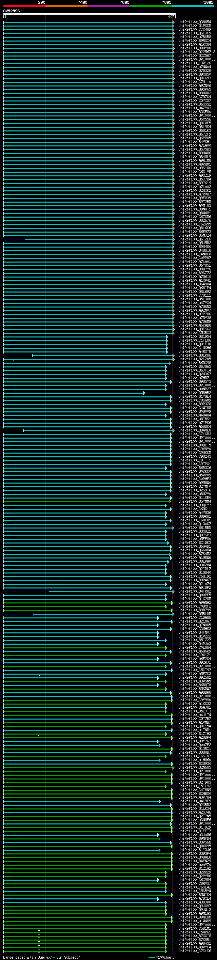
Task: Select hit label UniRef100_Q11KE0
Action: [194, 498]
